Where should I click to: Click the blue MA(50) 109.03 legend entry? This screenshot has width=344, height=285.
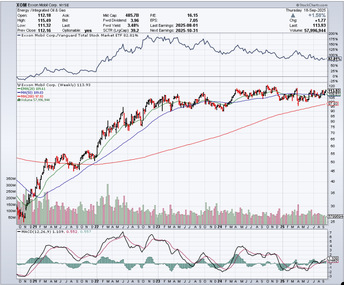(31, 92)
